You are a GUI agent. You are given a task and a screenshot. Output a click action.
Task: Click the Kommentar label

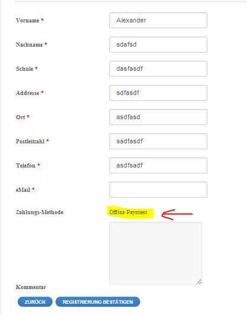coord(31,287)
